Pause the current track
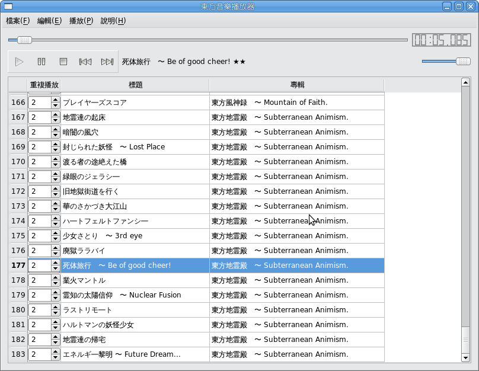 (41, 62)
